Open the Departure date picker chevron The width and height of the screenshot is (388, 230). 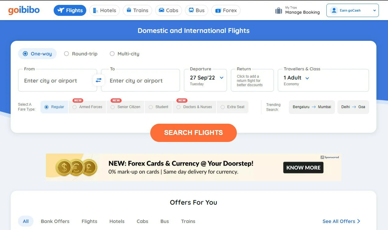point(221,78)
